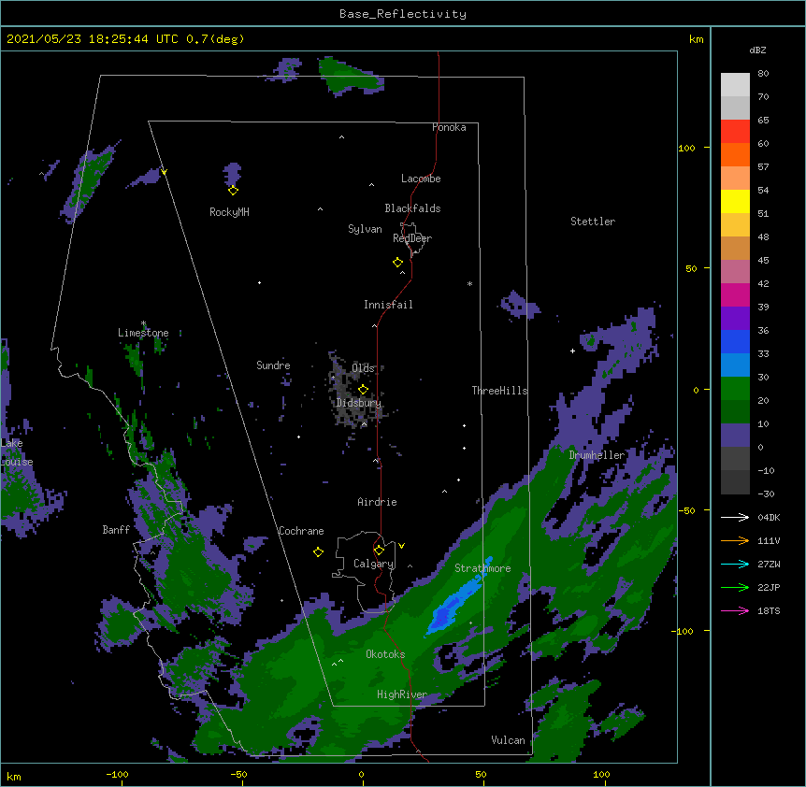Click the Blackfalds label
Screen dimensions: 806x787
click(412, 208)
